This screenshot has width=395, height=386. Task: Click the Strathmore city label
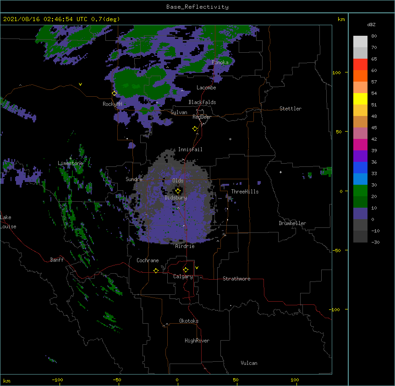point(236,279)
